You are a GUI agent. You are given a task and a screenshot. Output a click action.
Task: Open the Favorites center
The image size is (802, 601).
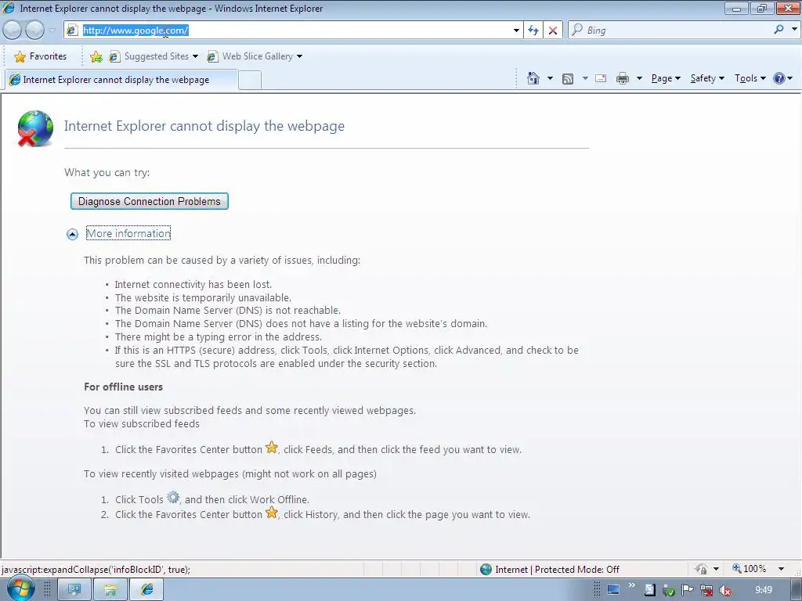click(x=41, y=56)
